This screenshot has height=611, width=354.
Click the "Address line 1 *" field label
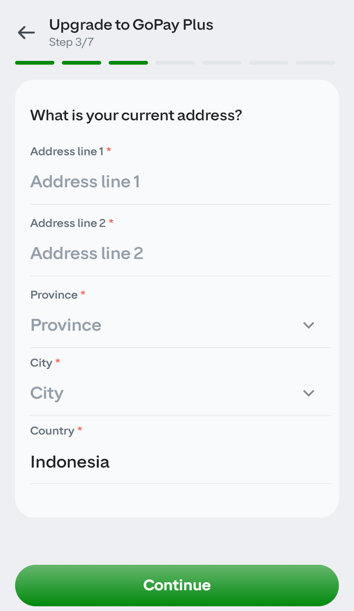pos(70,151)
